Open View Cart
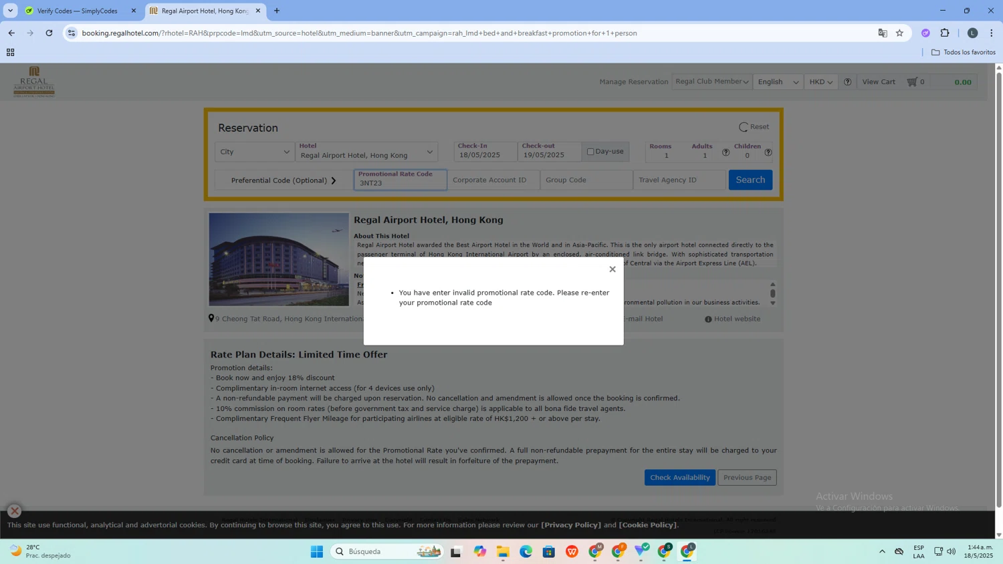The height and width of the screenshot is (564, 1003). (x=879, y=82)
